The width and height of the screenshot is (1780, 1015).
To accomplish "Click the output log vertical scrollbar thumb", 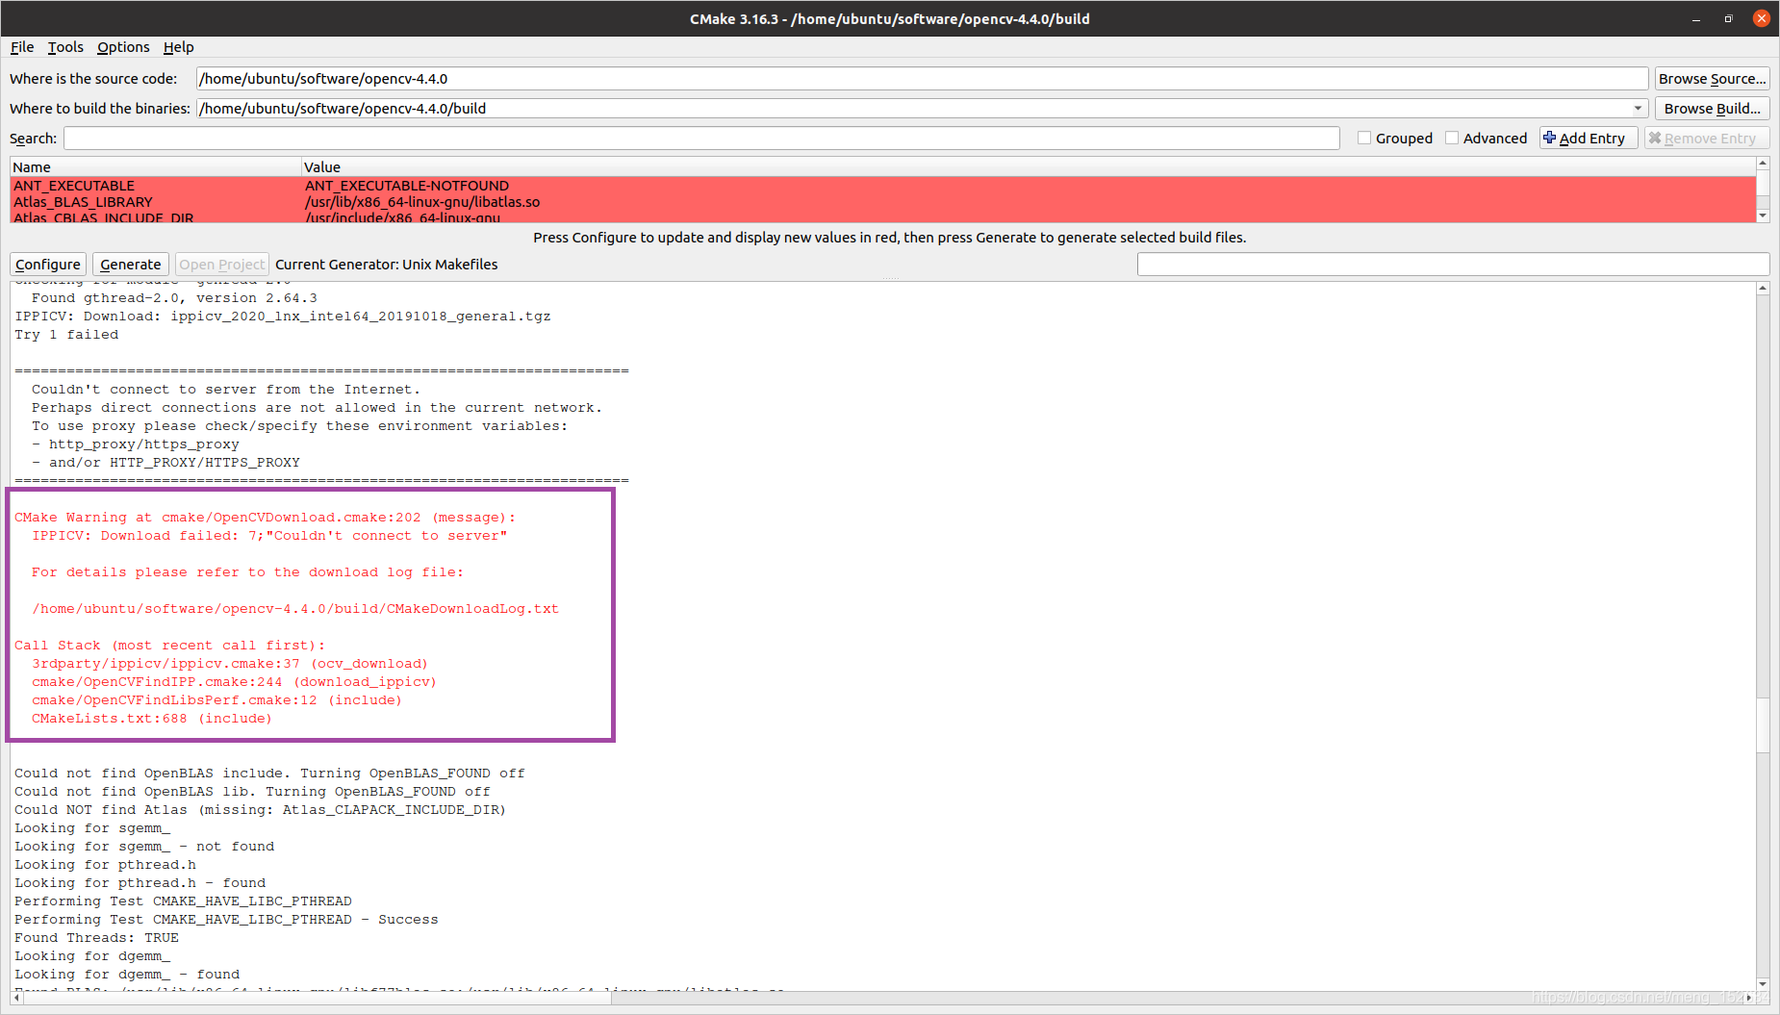I will [x=1763, y=725].
